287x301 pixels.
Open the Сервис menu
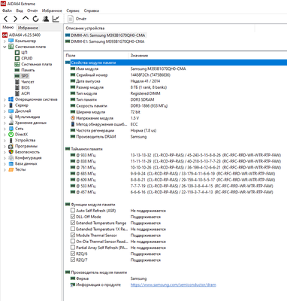point(73,11)
